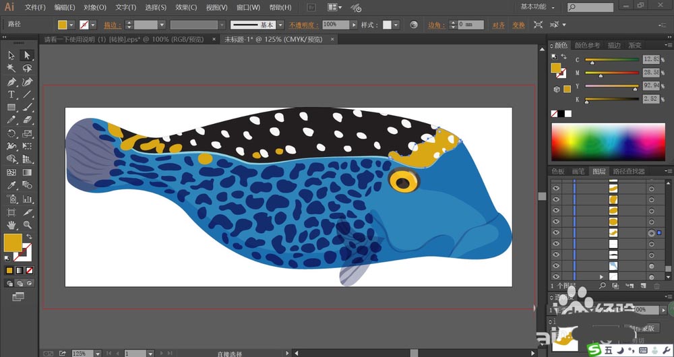Select the Zoom magnifier tool
The width and height of the screenshot is (674, 357).
tap(28, 224)
